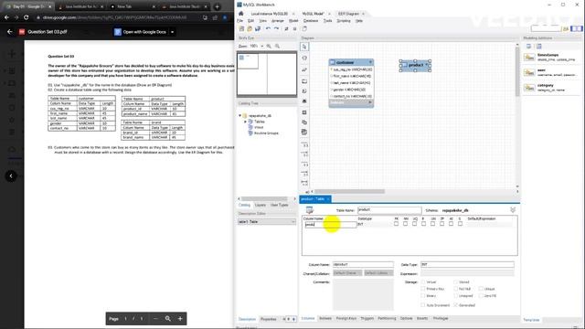This screenshot has width=585, height=329.
Task: Reload the page in Chrome
Action: click(27, 17)
